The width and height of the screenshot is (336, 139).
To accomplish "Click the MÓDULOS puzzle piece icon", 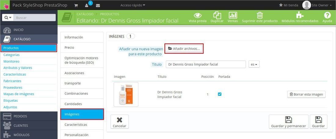I will click(x=7, y=135).
